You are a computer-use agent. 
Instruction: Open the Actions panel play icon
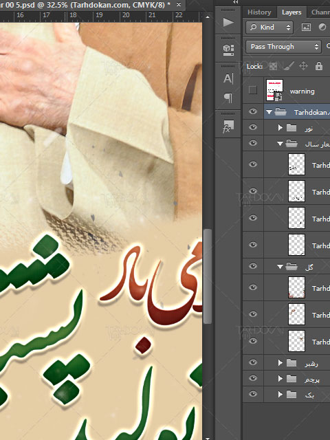[228, 22]
